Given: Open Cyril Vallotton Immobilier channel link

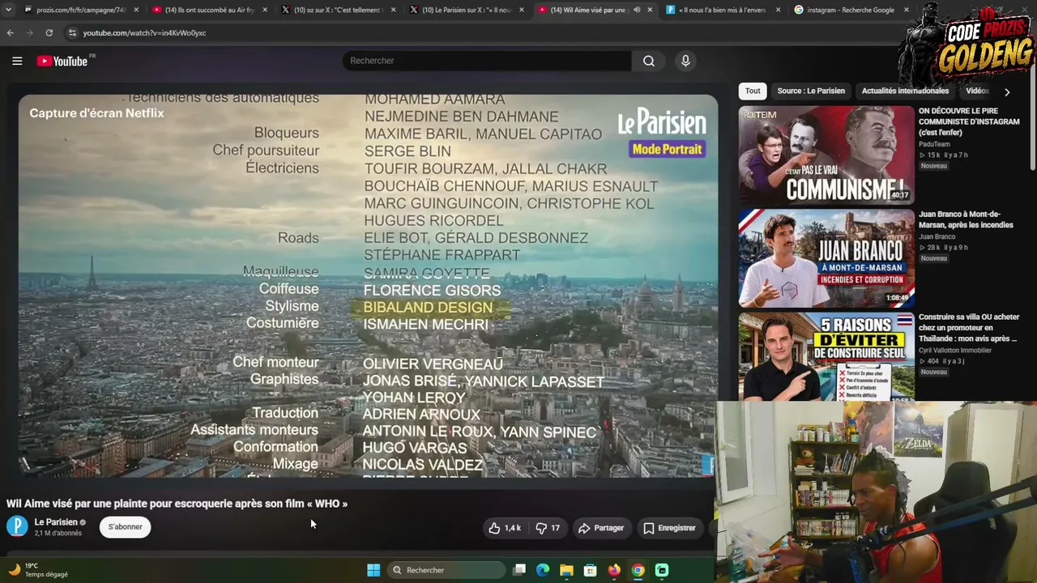Looking at the screenshot, I should [x=957, y=351].
